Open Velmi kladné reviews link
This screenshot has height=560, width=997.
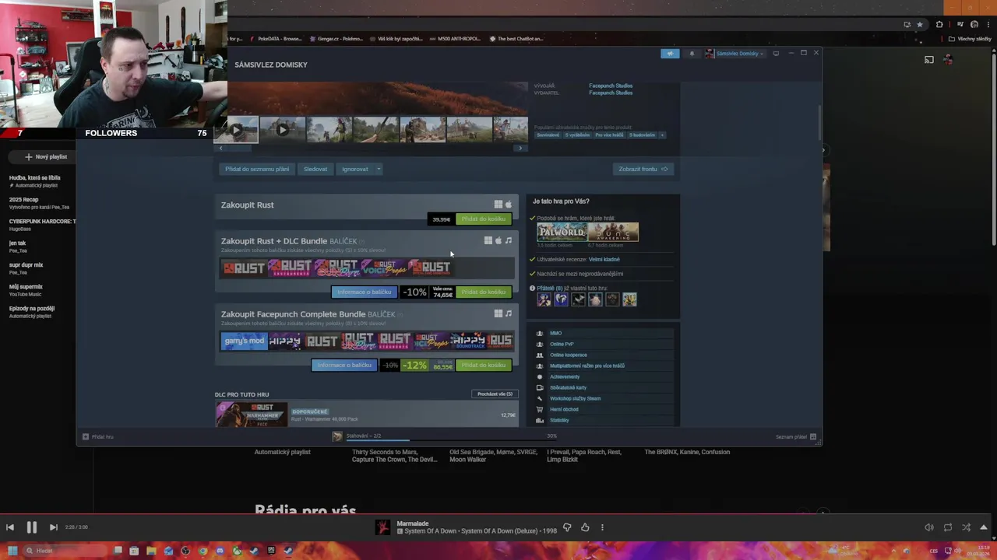[604, 260]
